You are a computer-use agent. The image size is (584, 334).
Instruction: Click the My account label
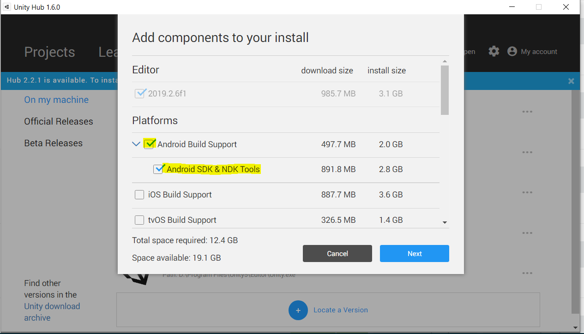[539, 52]
